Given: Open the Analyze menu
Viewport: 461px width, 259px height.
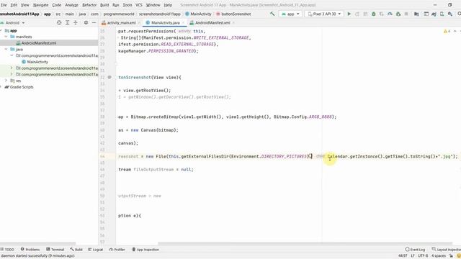Looking at the screenshot, I should point(71,5).
